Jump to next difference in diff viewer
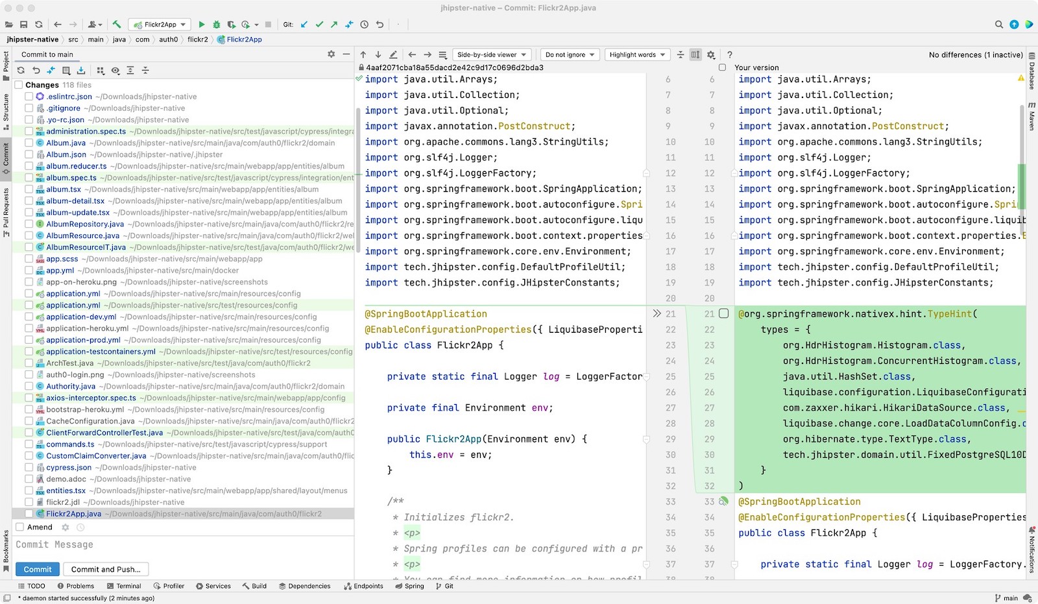Viewport: 1038px width, 604px height. tap(378, 55)
